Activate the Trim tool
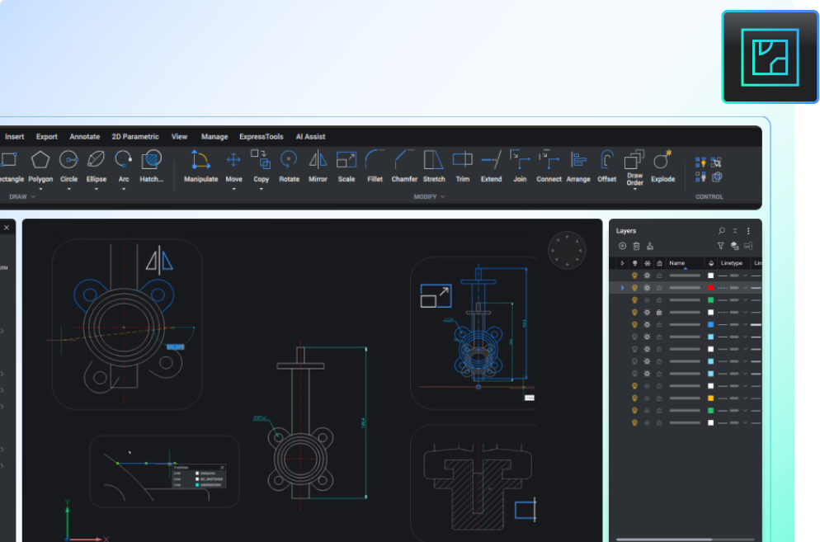 point(462,167)
